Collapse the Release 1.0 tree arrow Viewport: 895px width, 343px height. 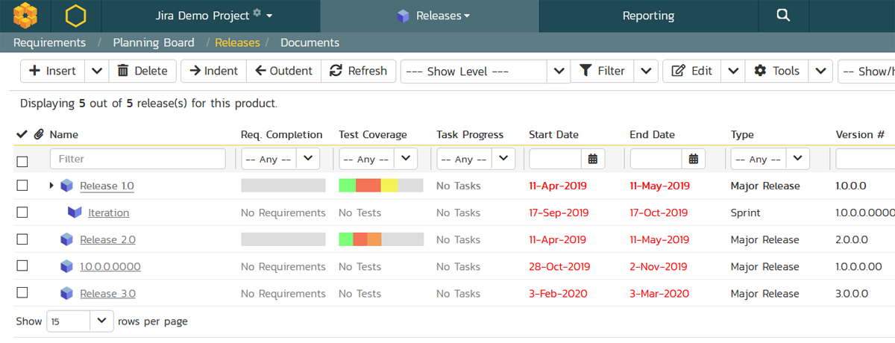(x=51, y=186)
